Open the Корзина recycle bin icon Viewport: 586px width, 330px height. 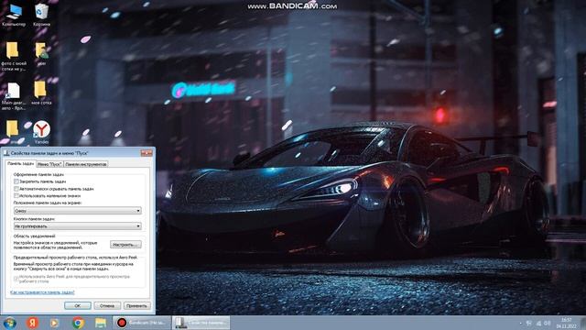(x=41, y=15)
